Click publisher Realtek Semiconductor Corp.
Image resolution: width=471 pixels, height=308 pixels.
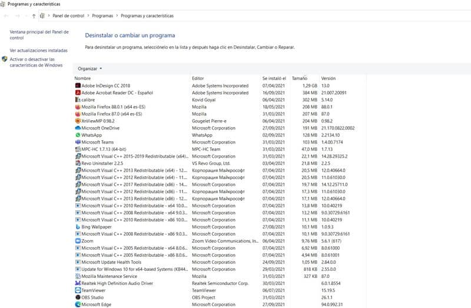click(x=220, y=283)
